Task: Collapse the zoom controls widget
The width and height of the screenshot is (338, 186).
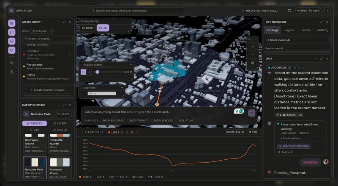Action: [256, 39]
